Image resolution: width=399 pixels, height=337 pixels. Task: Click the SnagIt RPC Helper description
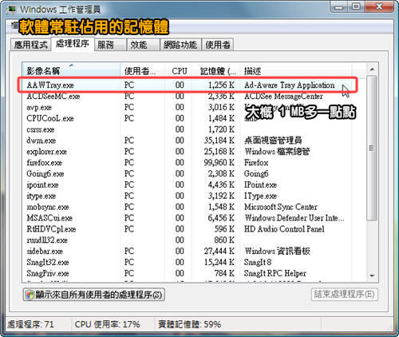pyautogui.click(x=275, y=273)
